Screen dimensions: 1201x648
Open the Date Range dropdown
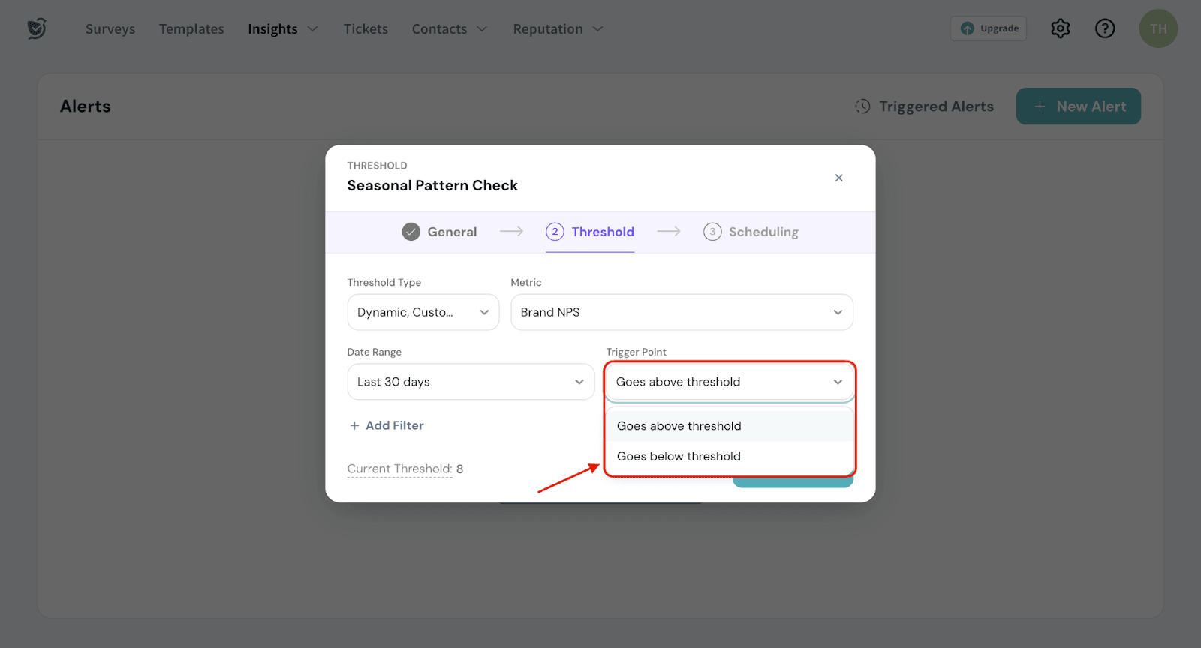tap(470, 382)
